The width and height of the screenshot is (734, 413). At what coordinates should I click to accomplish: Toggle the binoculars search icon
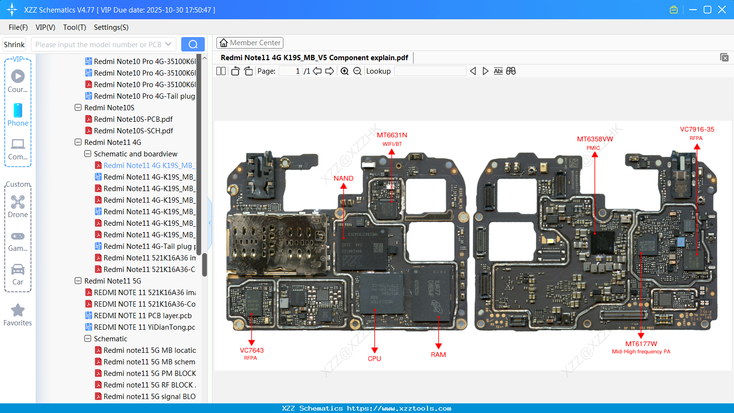coord(511,71)
